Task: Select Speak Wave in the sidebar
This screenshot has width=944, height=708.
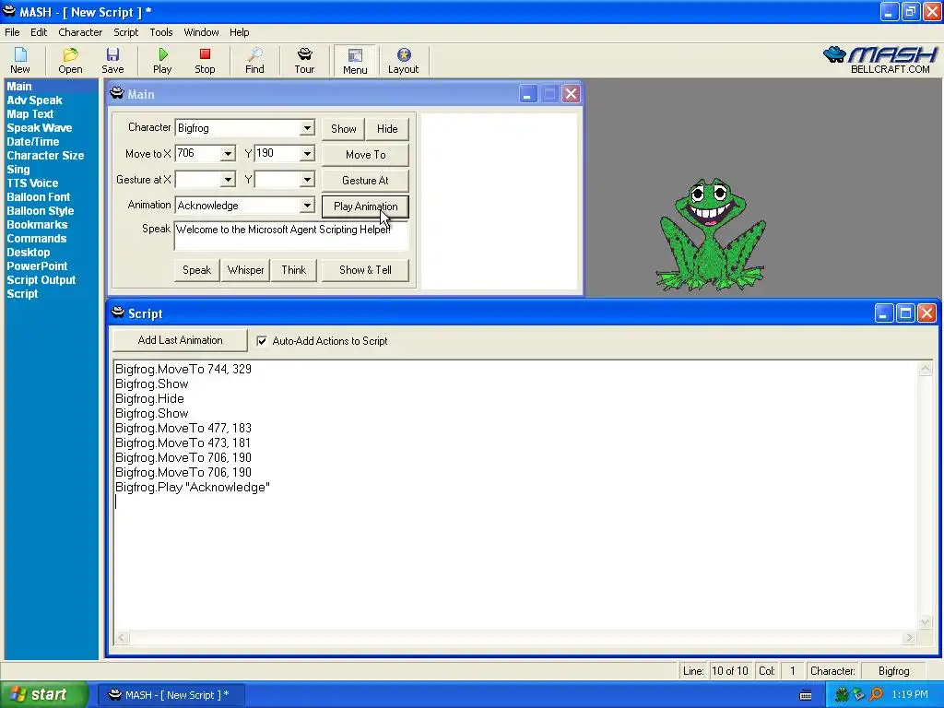Action: [x=39, y=128]
